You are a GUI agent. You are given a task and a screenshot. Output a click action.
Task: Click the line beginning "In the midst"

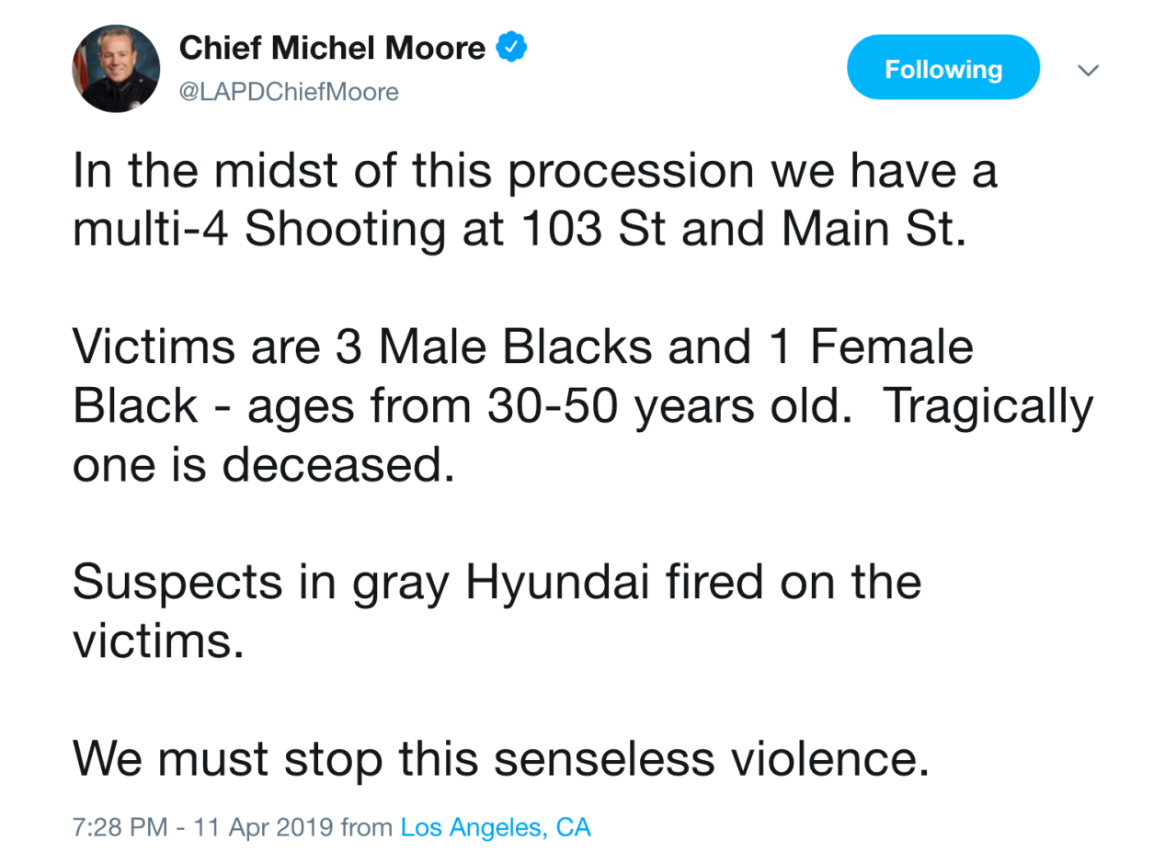[x=534, y=171]
